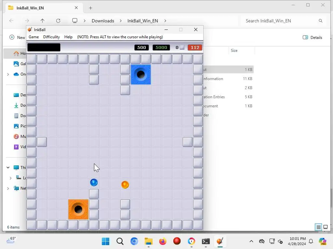Go forward in File Explorer
The height and width of the screenshot is (249, 333).
click(x=27, y=20)
